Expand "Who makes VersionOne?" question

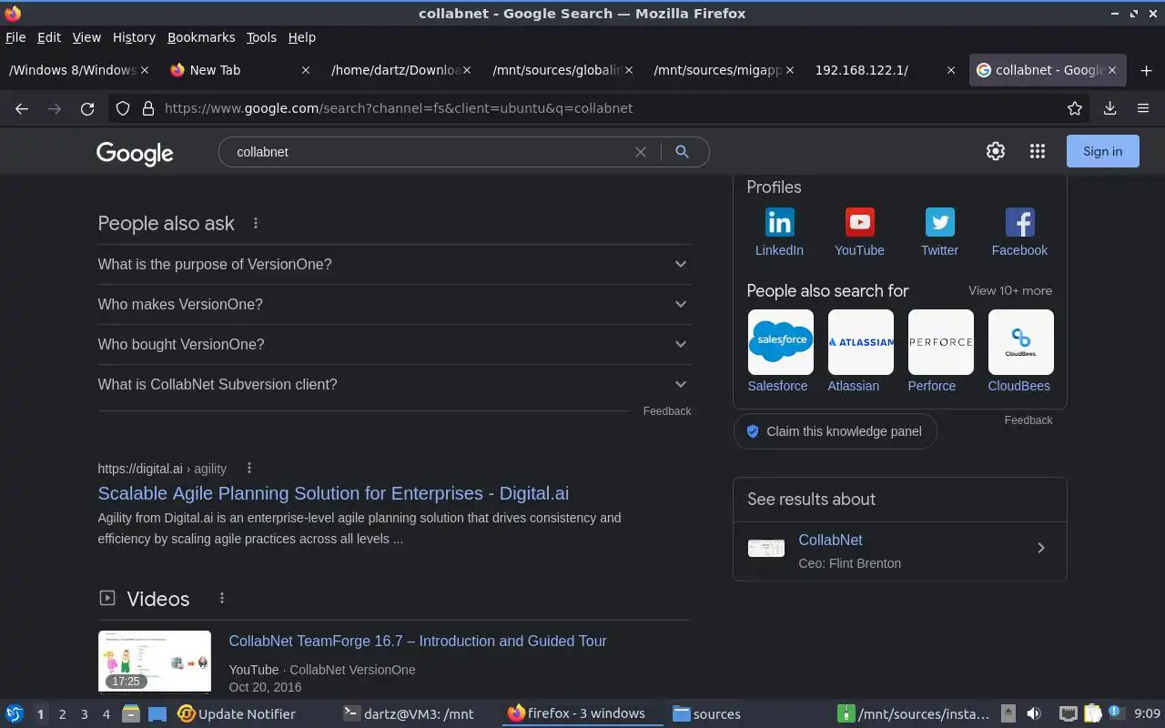(394, 304)
